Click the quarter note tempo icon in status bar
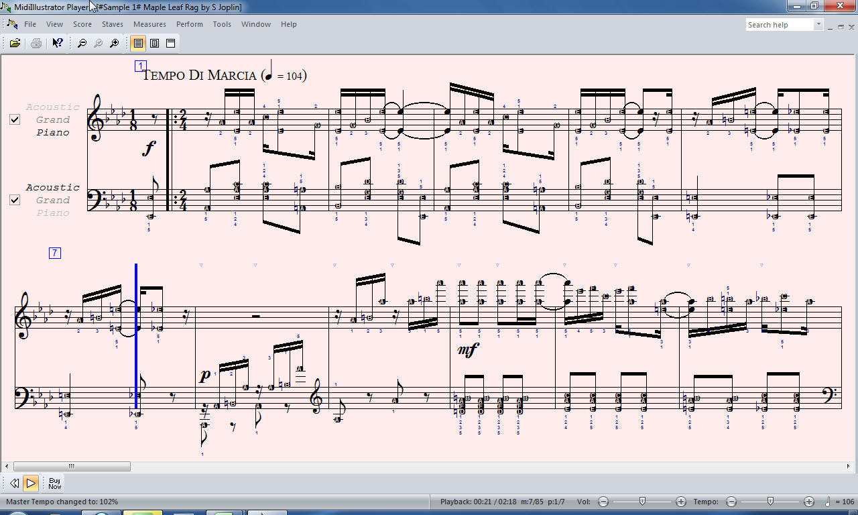 (x=826, y=501)
